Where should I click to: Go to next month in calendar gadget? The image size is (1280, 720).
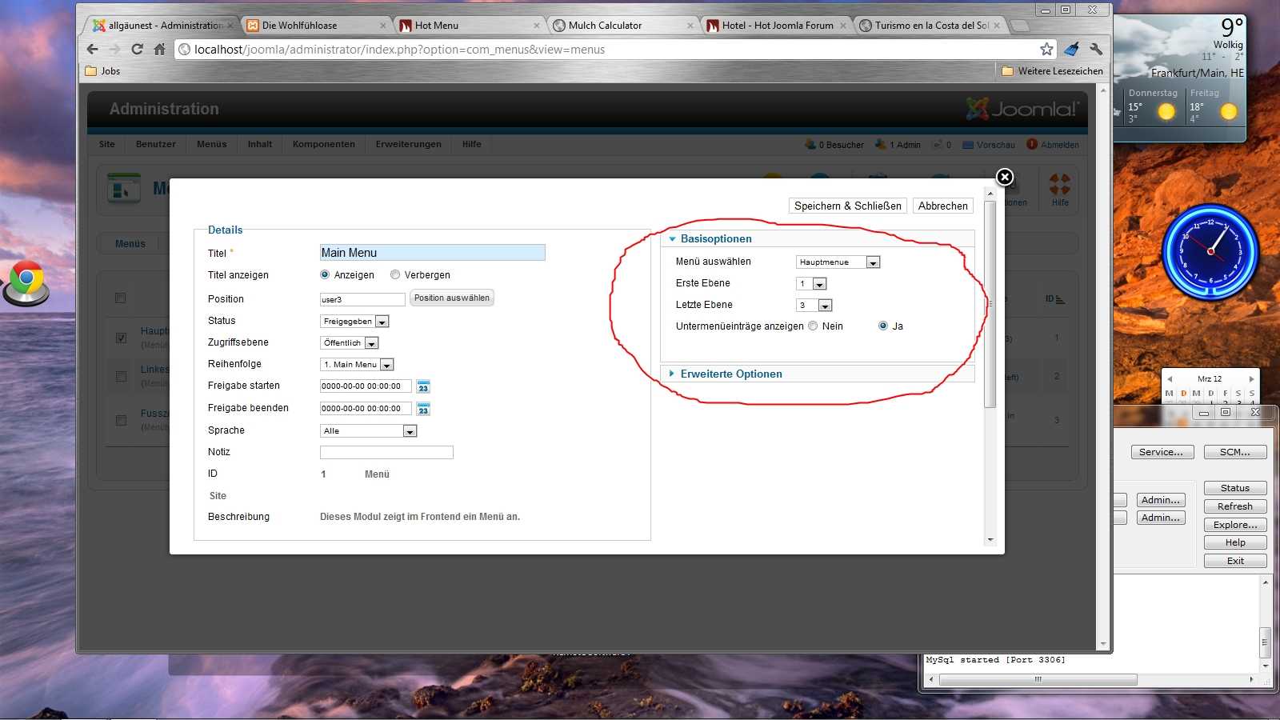point(1251,378)
